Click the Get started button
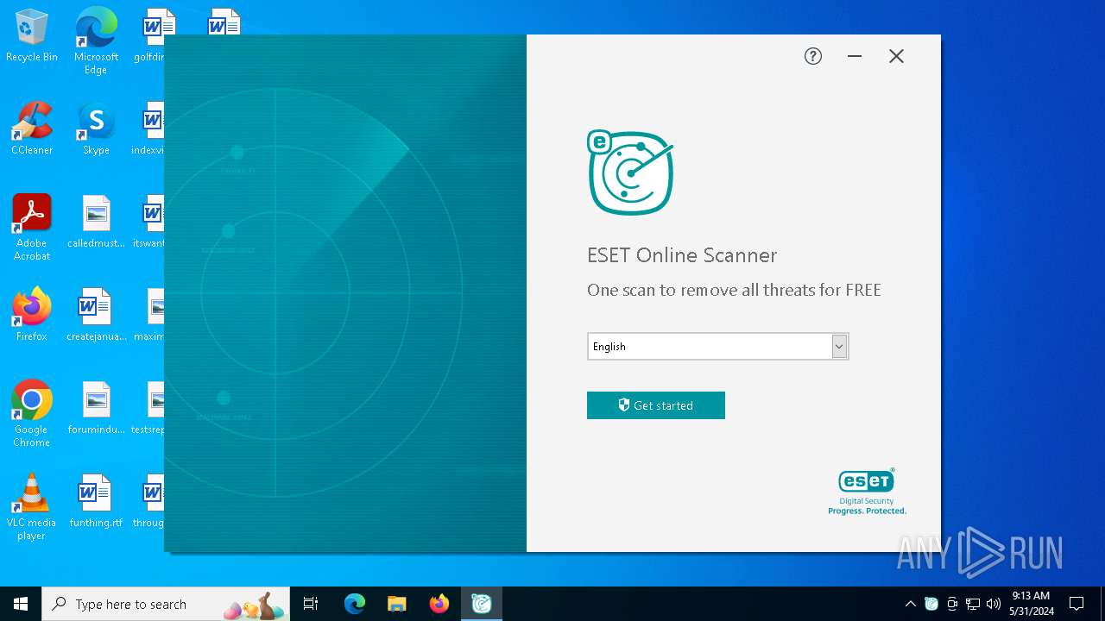1105x621 pixels. point(656,405)
